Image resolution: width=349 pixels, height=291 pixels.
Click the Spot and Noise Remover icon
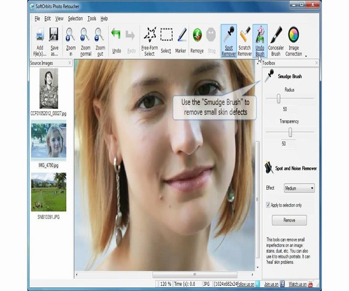(x=269, y=168)
